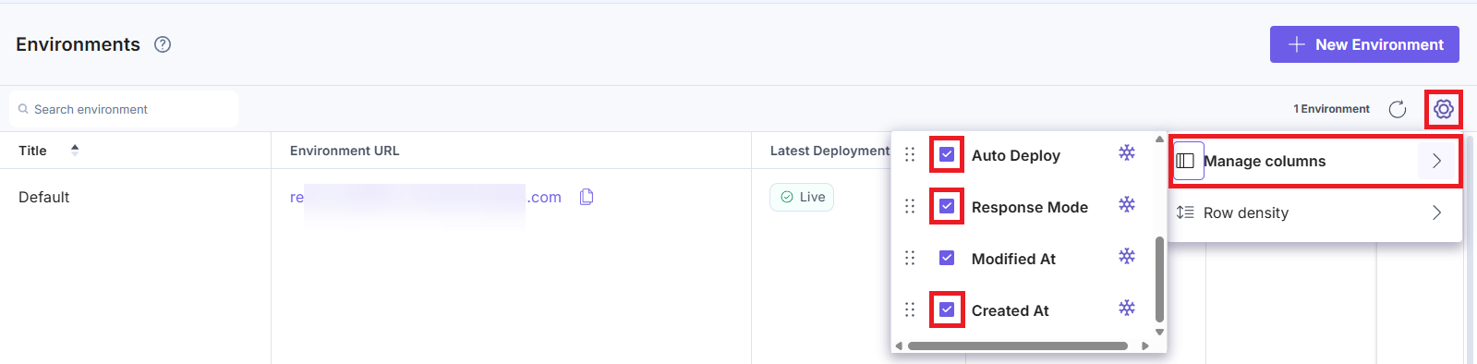Screen dimensions: 1477x364
Task: Grab the Auto Deploy drag handle
Action: tap(910, 154)
